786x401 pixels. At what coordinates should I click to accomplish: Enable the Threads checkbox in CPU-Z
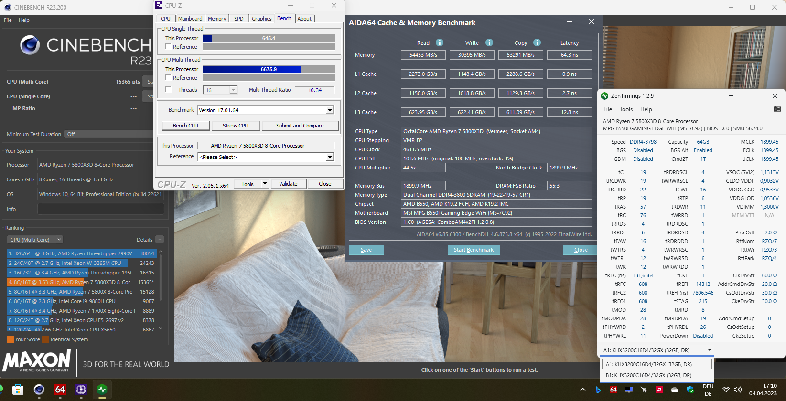[x=168, y=89]
